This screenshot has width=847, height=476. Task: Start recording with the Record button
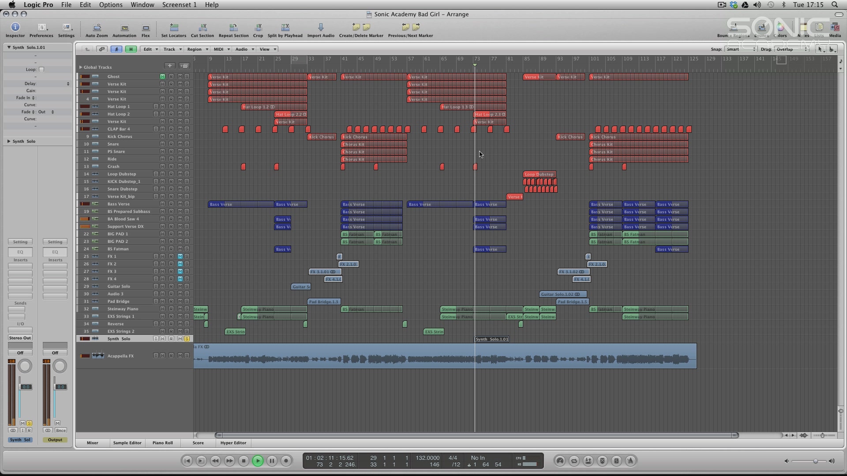tap(286, 461)
